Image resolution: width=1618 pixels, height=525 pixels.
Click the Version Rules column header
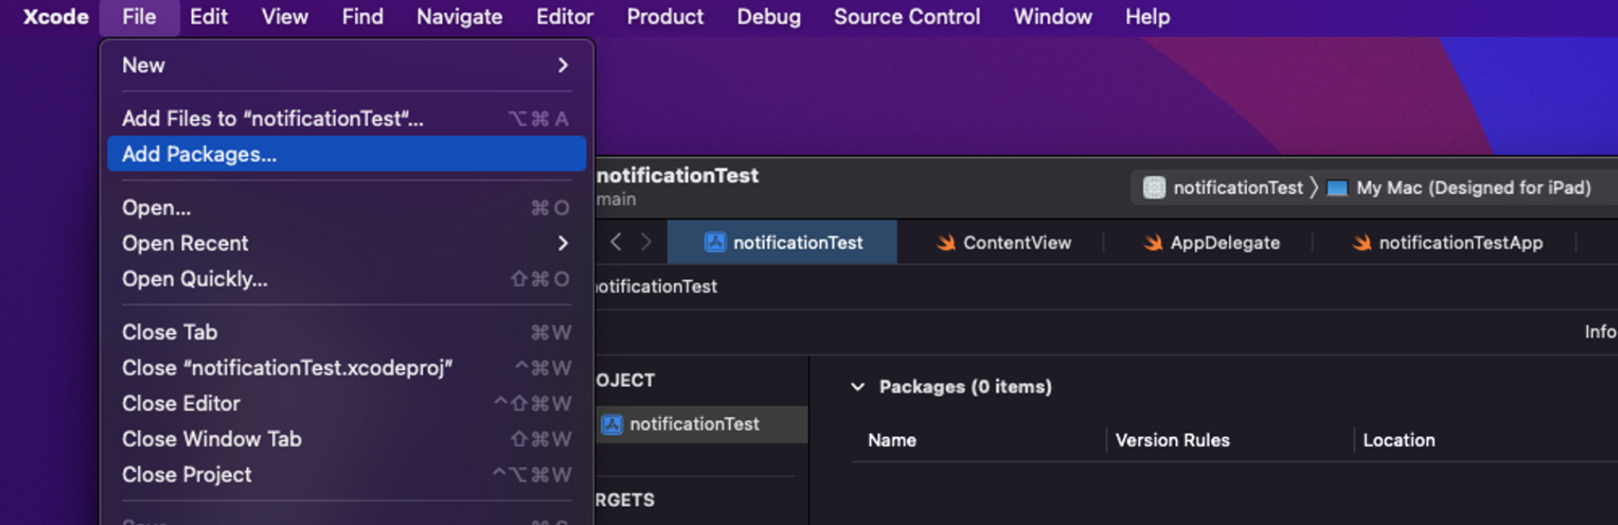coord(1172,440)
